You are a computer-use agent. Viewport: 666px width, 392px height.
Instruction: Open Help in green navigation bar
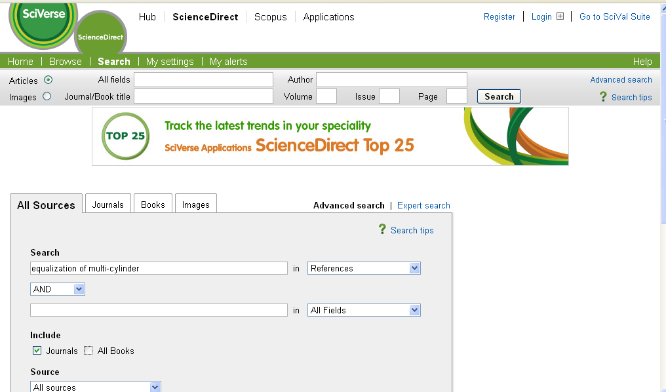click(642, 62)
